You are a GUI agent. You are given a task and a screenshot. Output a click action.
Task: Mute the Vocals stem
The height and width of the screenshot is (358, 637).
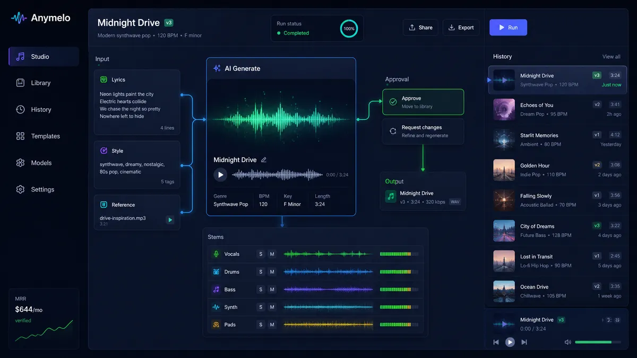tap(272, 254)
